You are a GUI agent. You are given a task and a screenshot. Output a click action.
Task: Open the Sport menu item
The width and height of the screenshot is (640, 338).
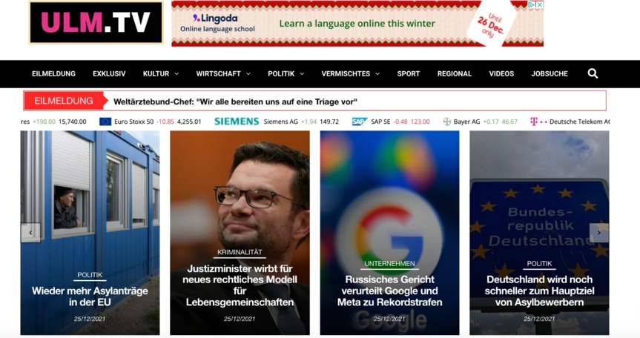click(x=408, y=74)
